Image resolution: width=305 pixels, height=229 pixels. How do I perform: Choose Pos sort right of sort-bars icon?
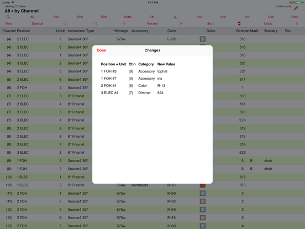tap(199, 17)
